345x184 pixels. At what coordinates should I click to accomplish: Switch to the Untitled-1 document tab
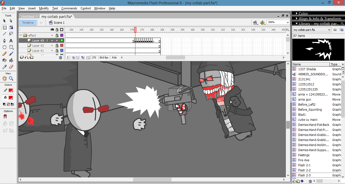pyautogui.click(x=29, y=16)
